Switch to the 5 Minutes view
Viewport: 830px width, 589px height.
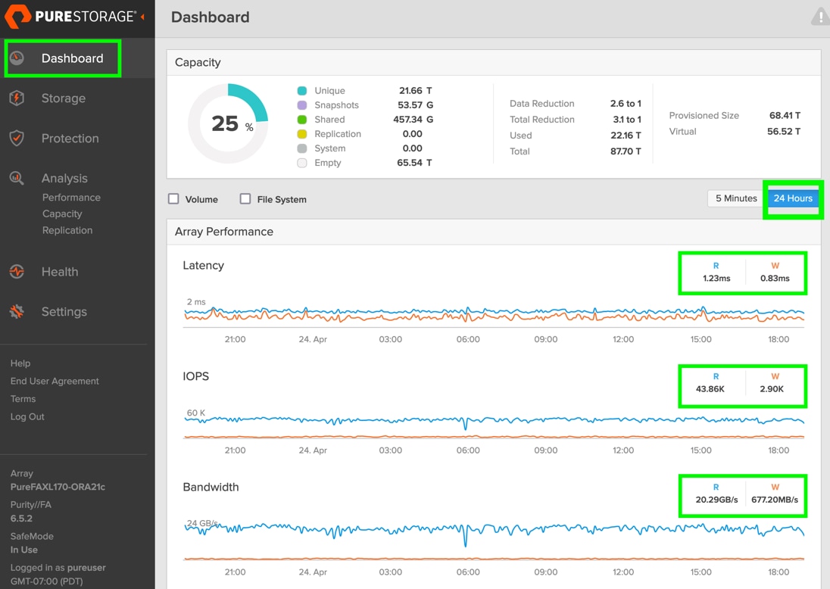(736, 198)
